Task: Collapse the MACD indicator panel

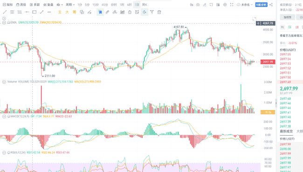Action: pyautogui.click(x=4, y=117)
